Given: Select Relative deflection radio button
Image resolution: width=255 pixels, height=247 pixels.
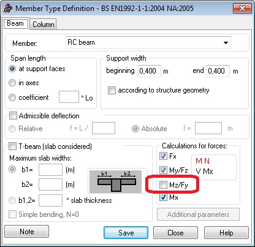Looking at the screenshot, I should pyautogui.click(x=12, y=129).
